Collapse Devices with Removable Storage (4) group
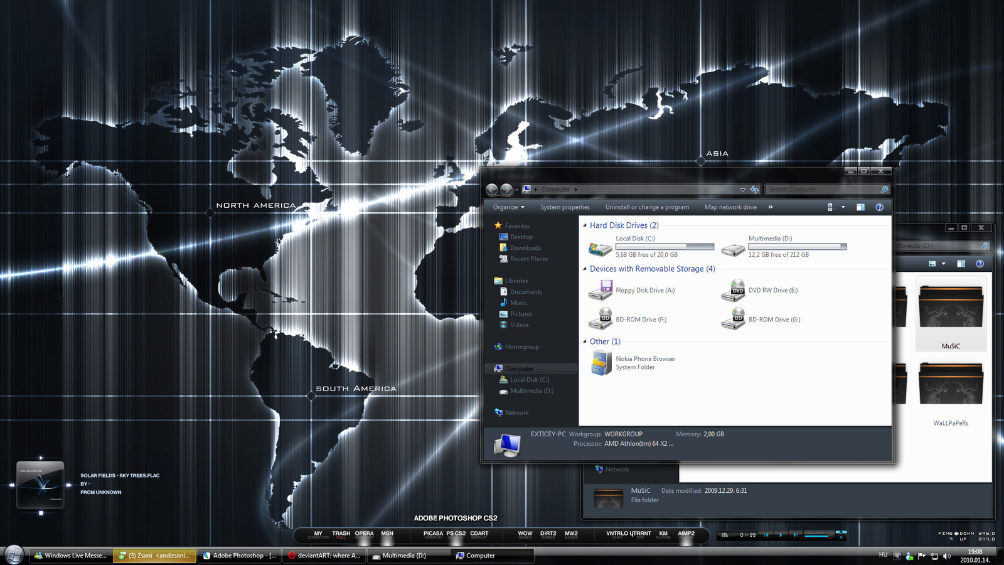 pos(585,269)
